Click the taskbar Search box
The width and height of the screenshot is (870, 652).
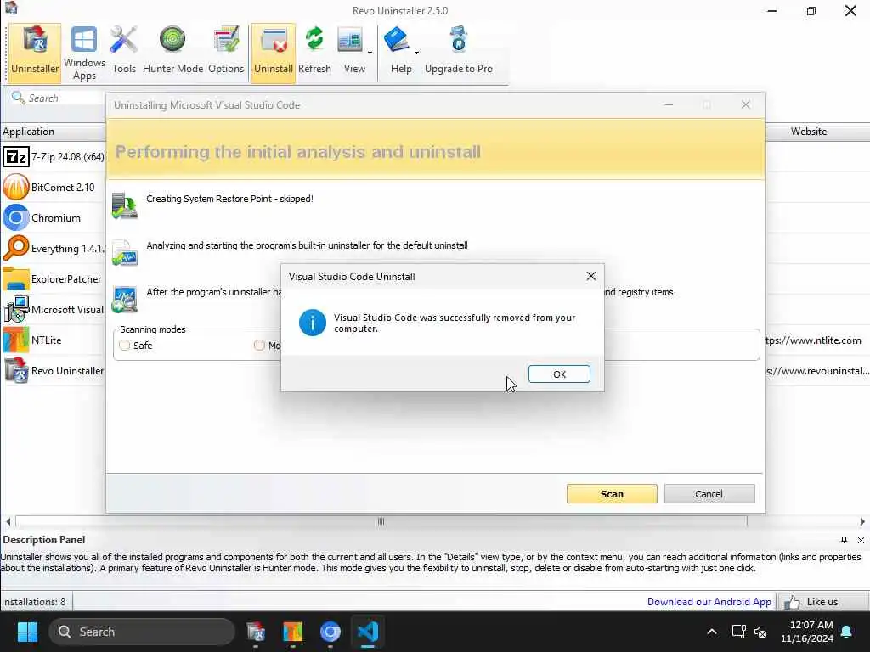coord(142,632)
